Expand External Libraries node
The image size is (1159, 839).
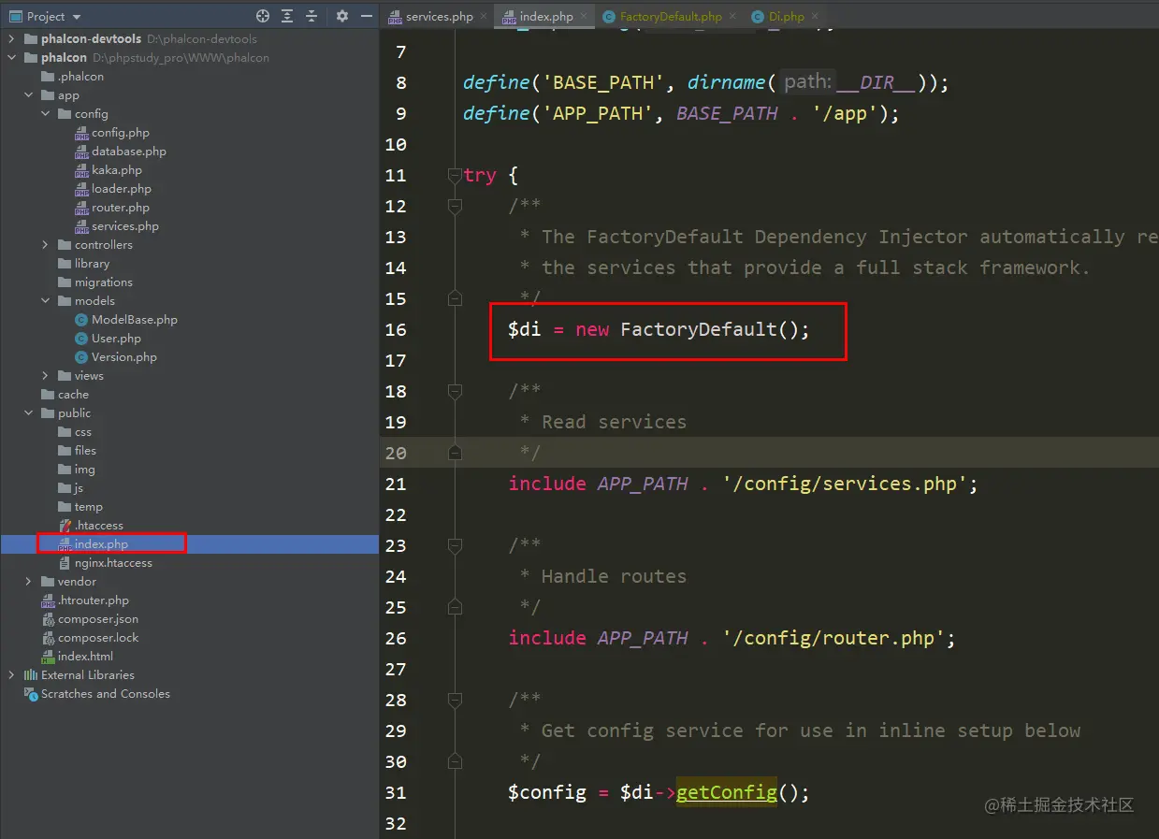click(12, 675)
